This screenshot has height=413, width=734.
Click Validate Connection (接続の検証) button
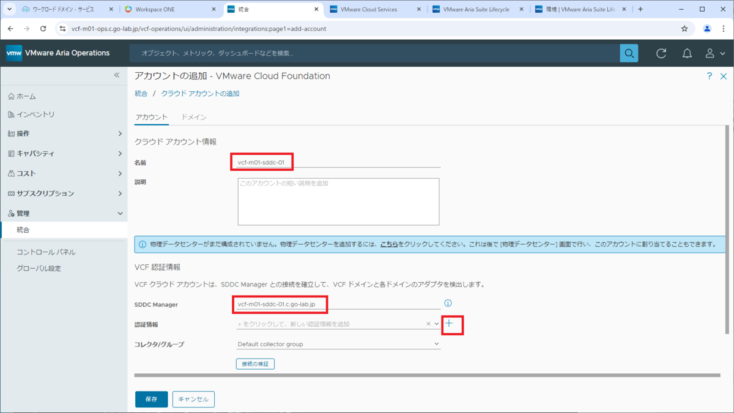pyautogui.click(x=255, y=364)
